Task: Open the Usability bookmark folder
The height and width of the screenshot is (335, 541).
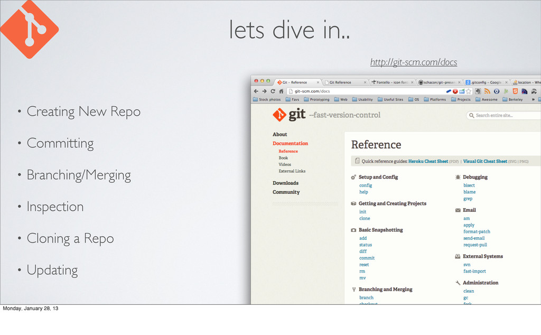Action: 362,99
